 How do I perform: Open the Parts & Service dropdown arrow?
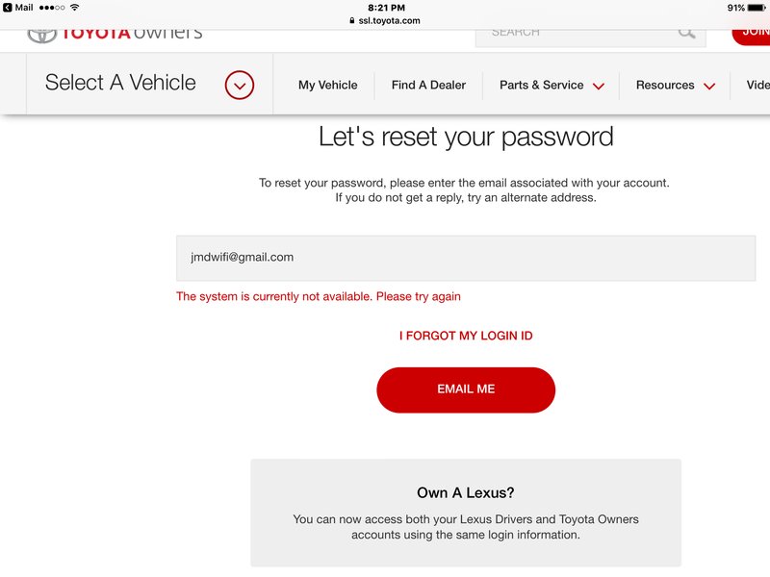tap(598, 87)
